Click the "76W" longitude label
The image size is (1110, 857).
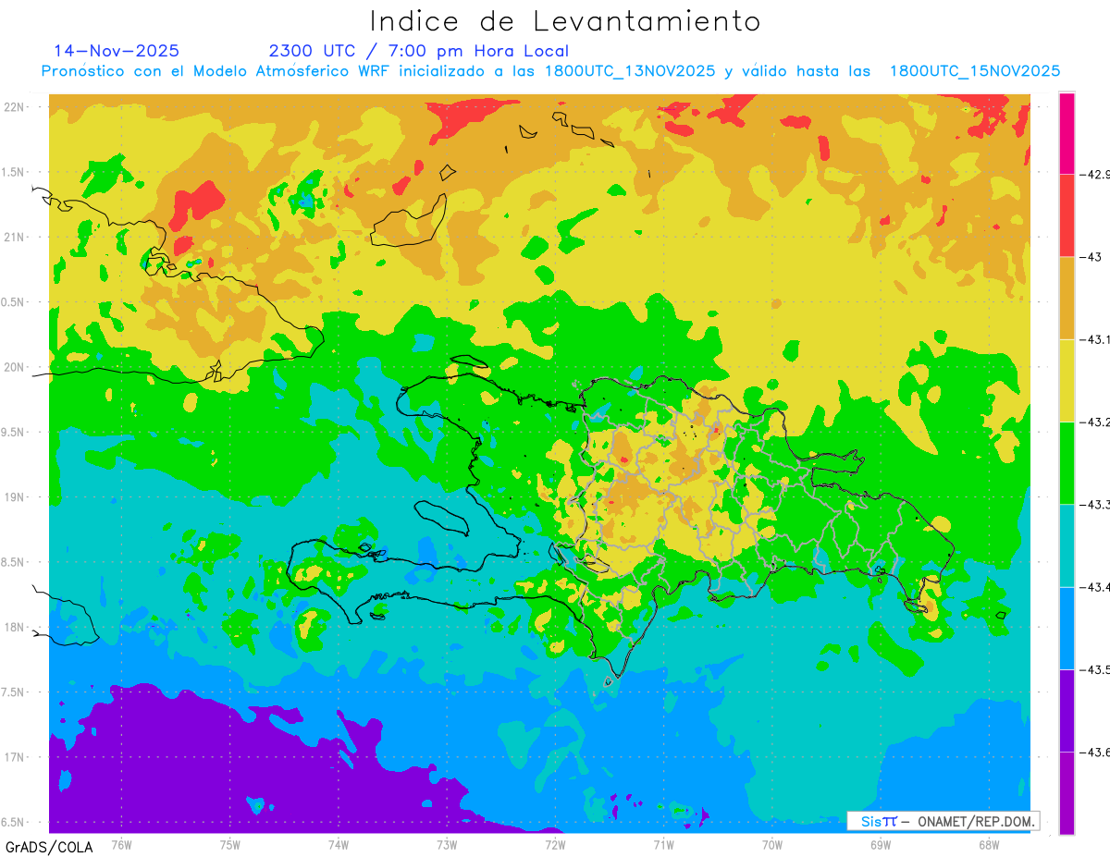(122, 845)
